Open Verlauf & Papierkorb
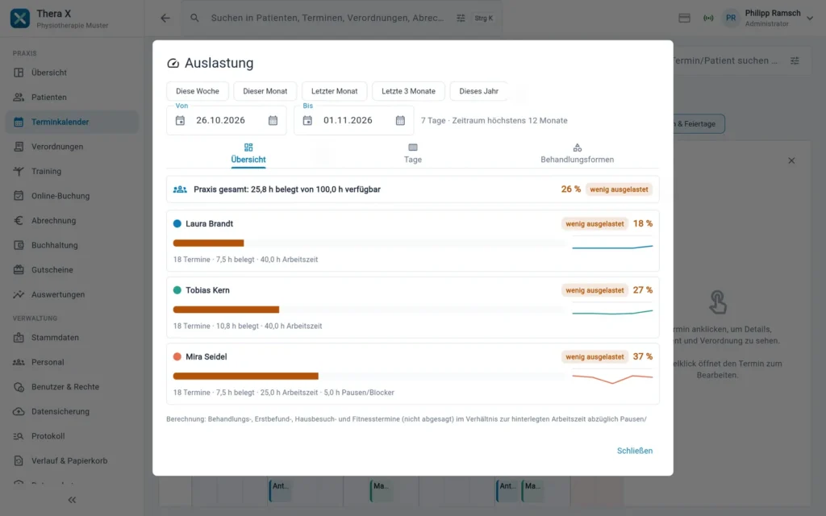This screenshot has height=516, width=826. (72, 460)
